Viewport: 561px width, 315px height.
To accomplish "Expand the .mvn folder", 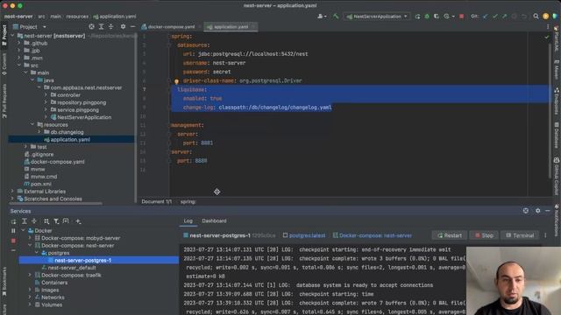I will tap(19, 58).
